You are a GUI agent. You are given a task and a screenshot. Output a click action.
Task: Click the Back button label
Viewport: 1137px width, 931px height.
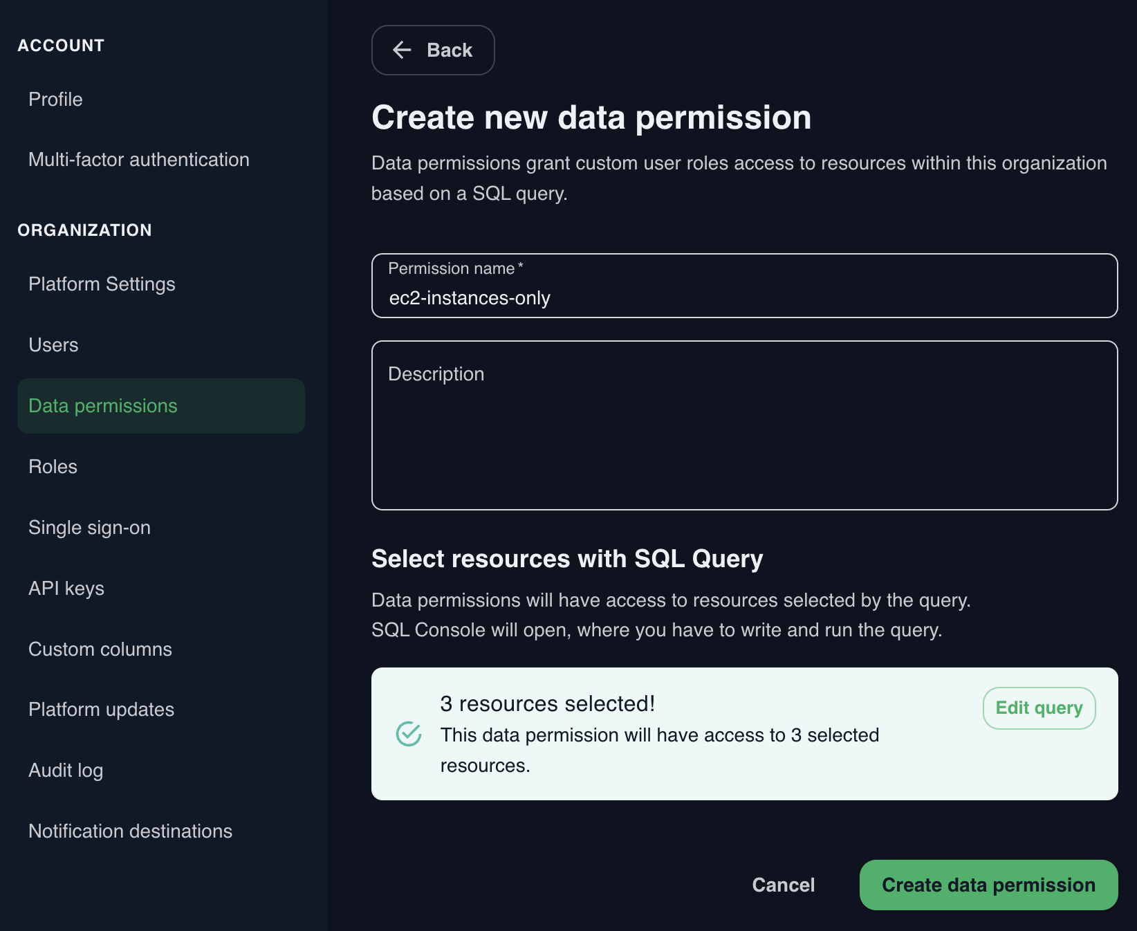tap(450, 50)
